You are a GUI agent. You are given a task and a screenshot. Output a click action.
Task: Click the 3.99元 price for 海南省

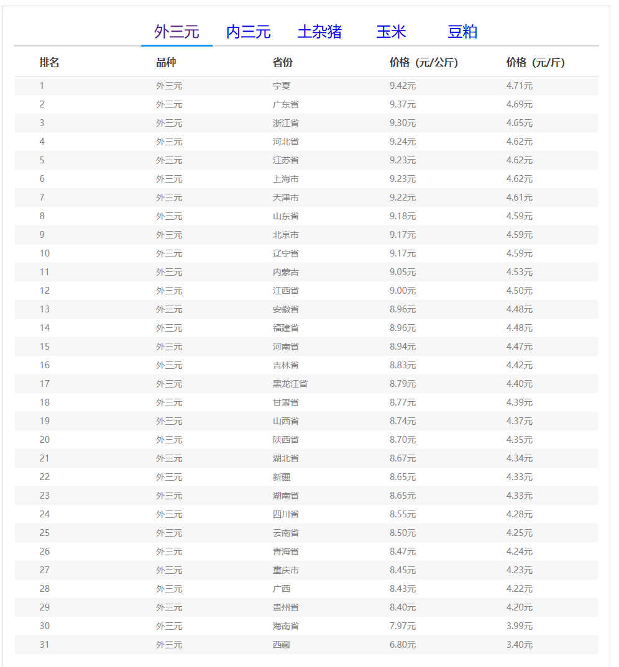click(x=520, y=626)
